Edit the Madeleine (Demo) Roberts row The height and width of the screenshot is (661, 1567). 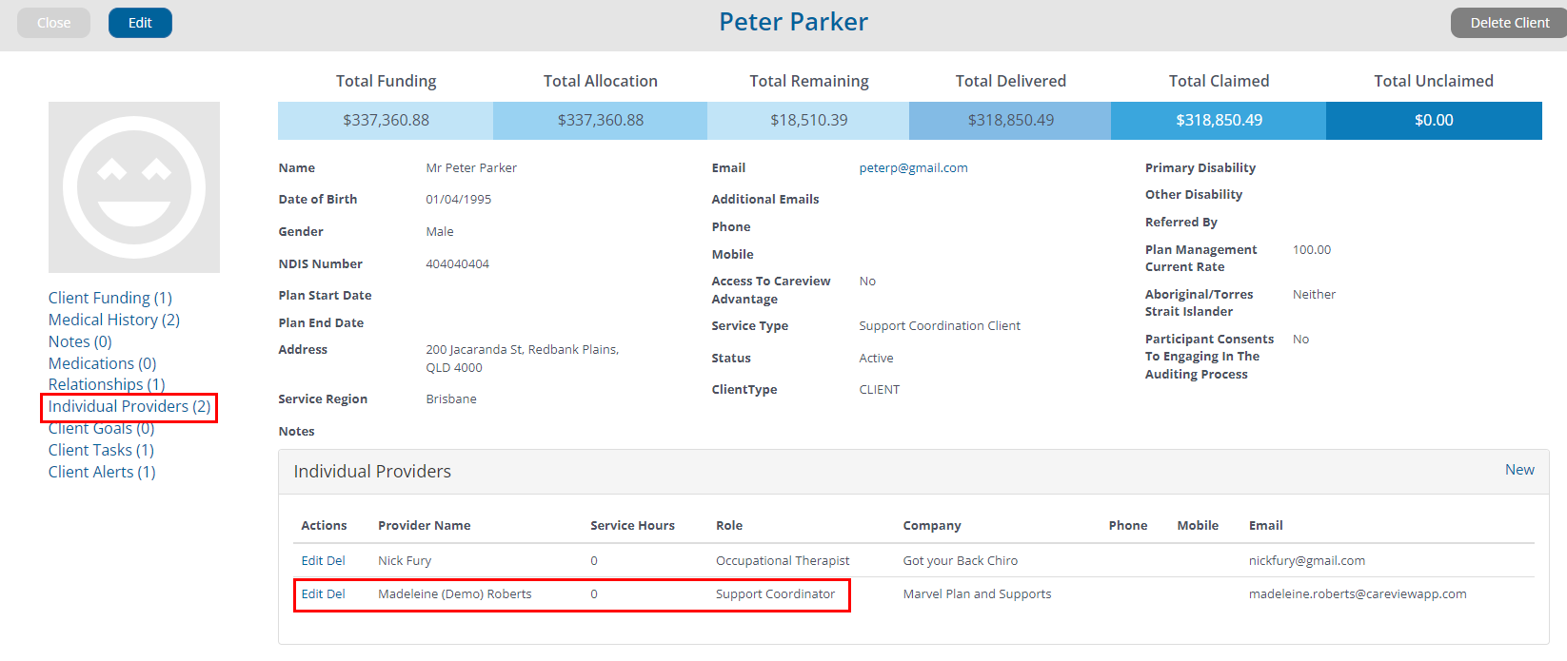coord(312,593)
